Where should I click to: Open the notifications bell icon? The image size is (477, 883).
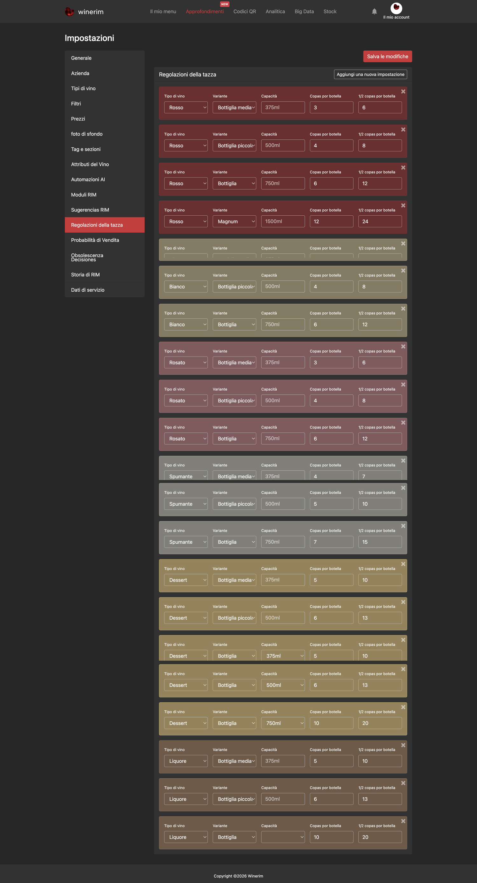coord(374,11)
